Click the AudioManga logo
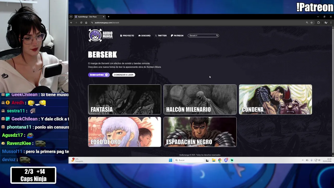This screenshot has height=188, width=334. coord(101,35)
